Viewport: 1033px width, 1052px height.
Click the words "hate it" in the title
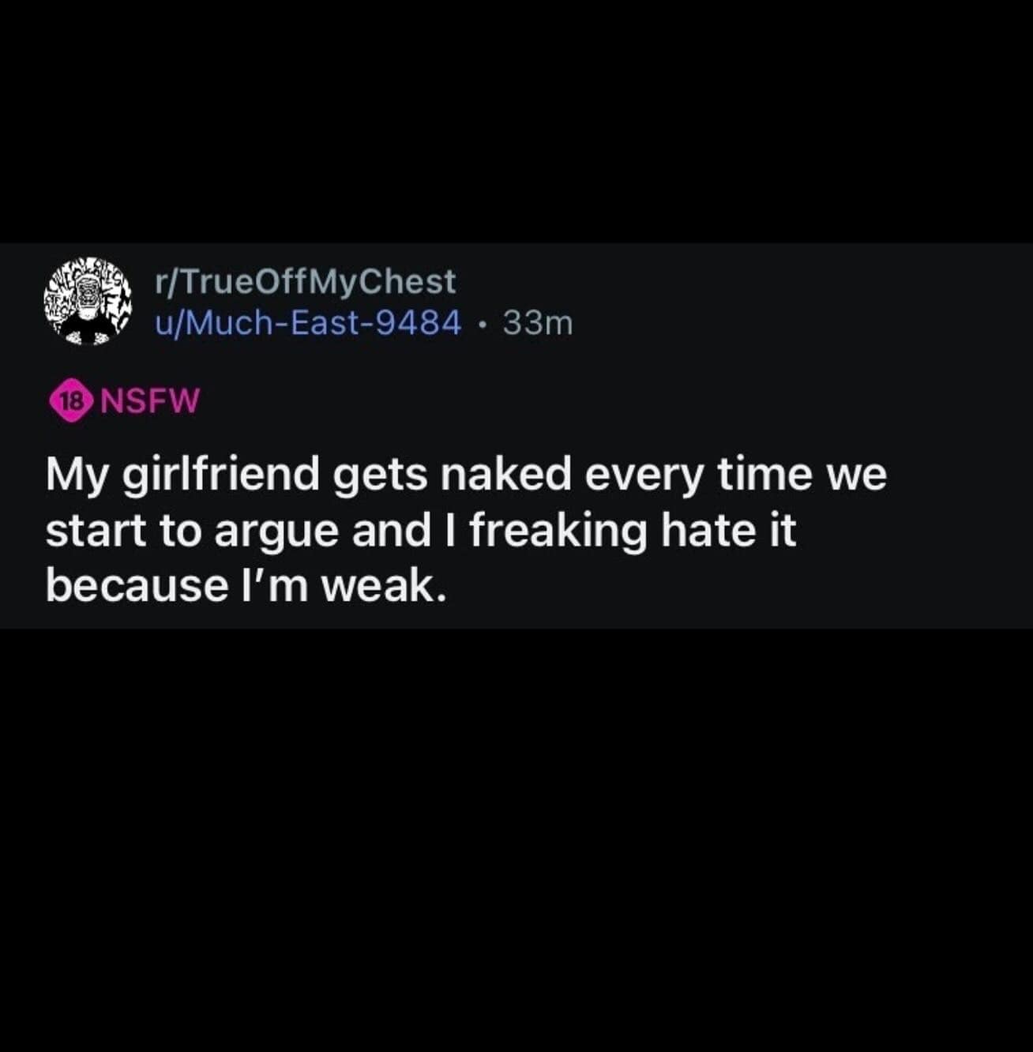click(x=728, y=531)
